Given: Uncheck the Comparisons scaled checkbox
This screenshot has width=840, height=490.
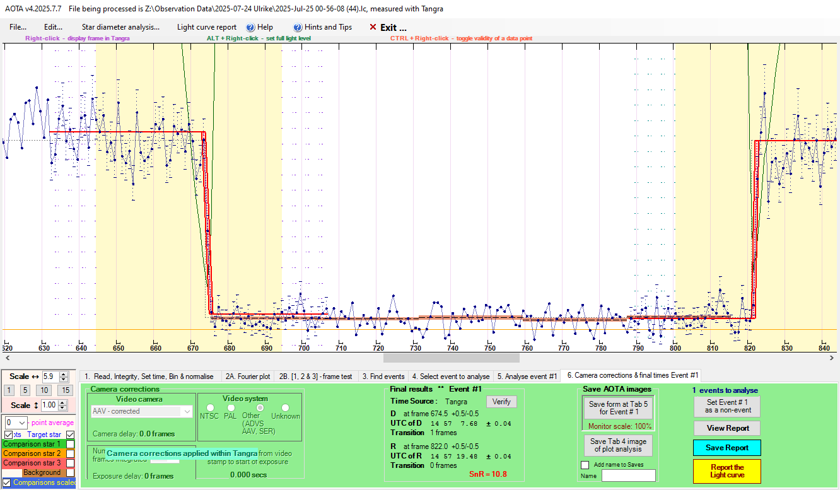Looking at the screenshot, I should pos(7,482).
